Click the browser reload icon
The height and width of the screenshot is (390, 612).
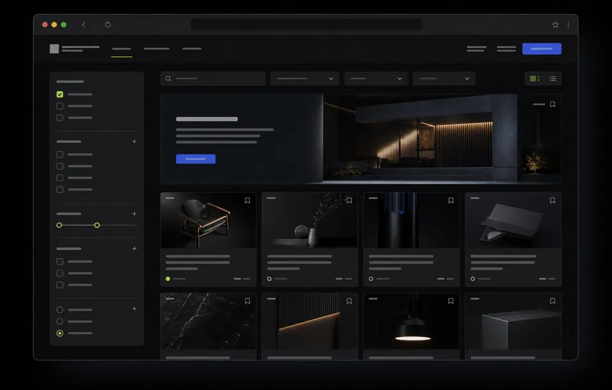(x=108, y=25)
